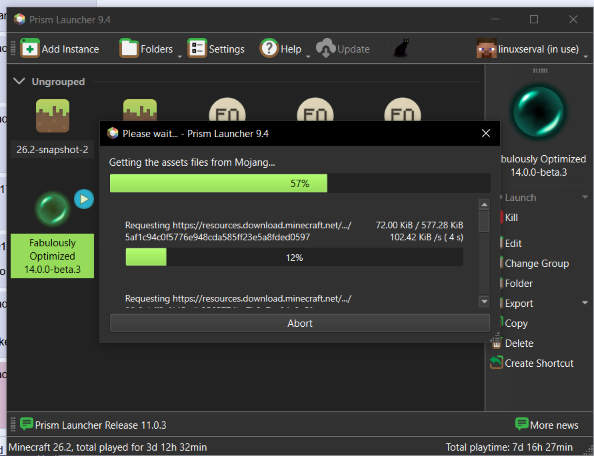594x456 pixels.
Task: Click the download list scrollbar thumb
Action: 484,221
